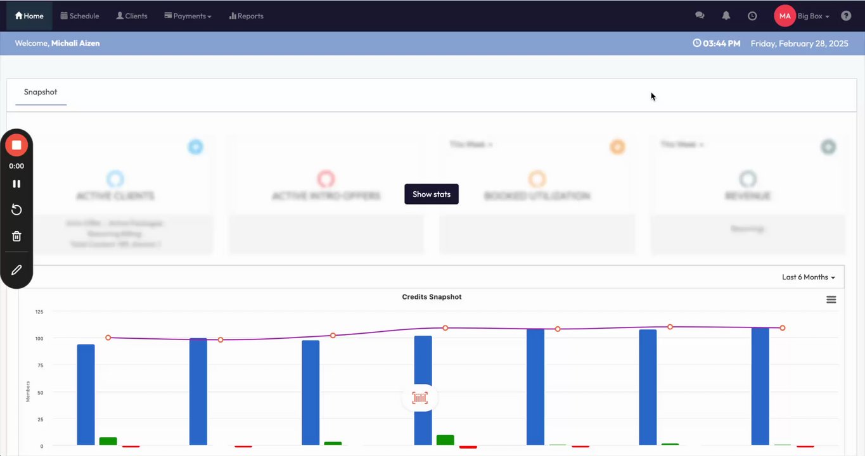The image size is (865, 456).
Task: Go to the Schedule page
Action: point(80,16)
